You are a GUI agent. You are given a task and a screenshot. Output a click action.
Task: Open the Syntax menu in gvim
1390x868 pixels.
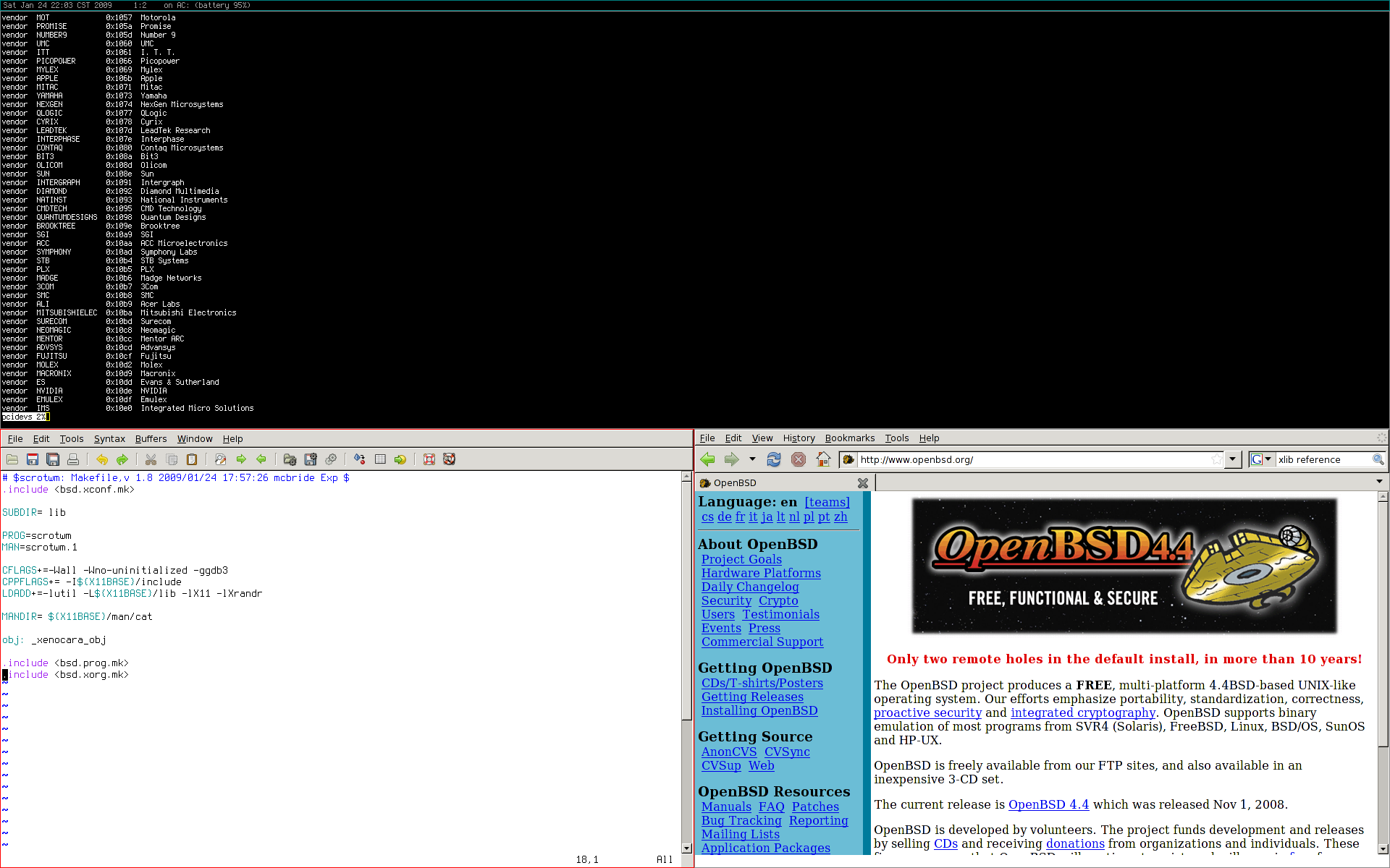tap(109, 439)
